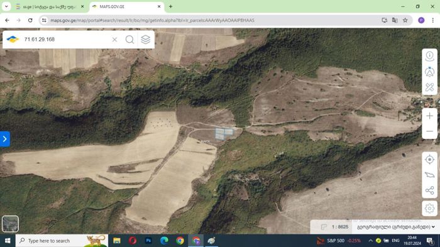Reset map orientation to north
This screenshot has height=247, width=440.
click(429, 72)
